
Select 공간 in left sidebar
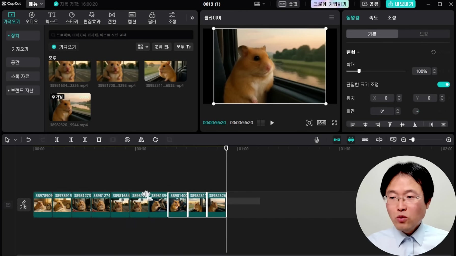[x=23, y=62]
